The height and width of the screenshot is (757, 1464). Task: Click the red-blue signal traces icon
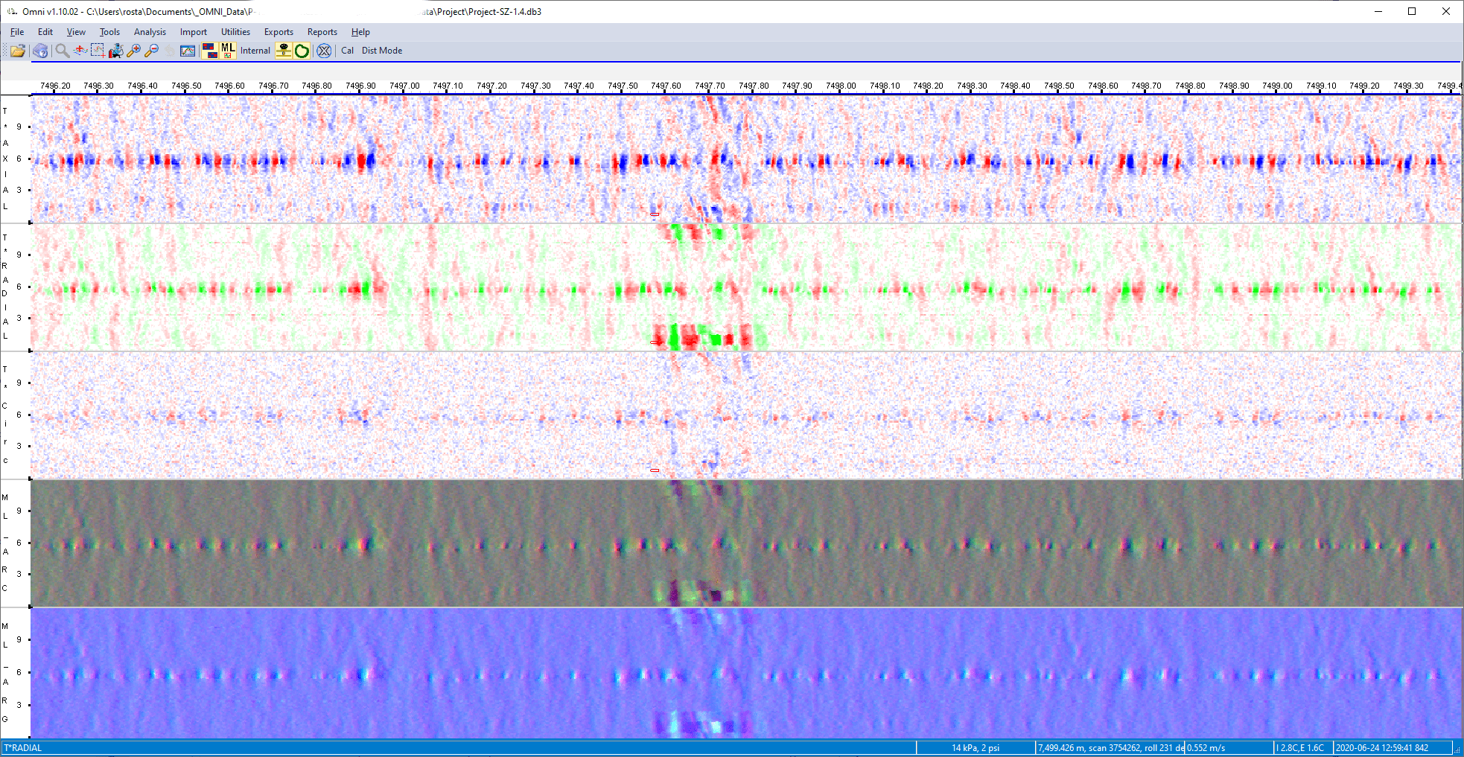pos(80,51)
